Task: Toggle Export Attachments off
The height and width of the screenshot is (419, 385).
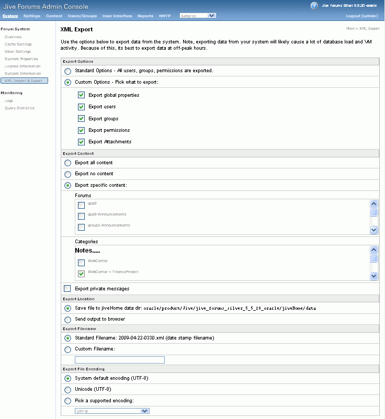Action: pos(81,142)
